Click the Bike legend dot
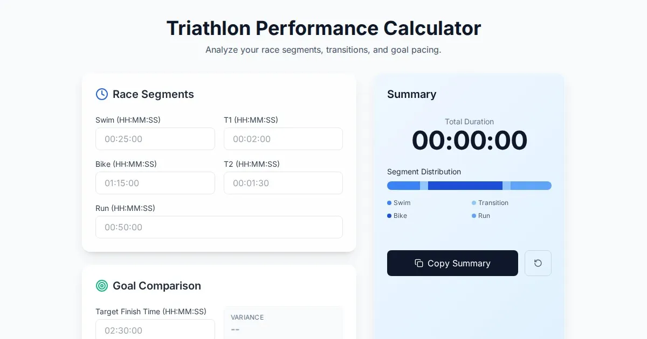647x339 pixels. point(389,216)
